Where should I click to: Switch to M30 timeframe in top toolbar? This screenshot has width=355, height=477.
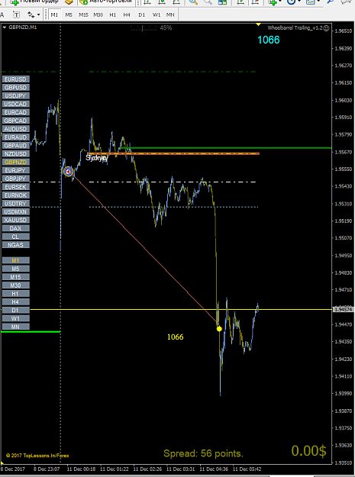[x=98, y=15]
